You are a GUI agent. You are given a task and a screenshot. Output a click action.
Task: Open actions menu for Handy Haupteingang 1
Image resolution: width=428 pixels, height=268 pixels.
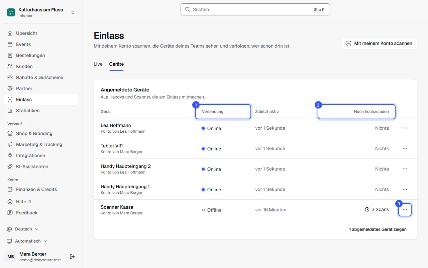405,189
